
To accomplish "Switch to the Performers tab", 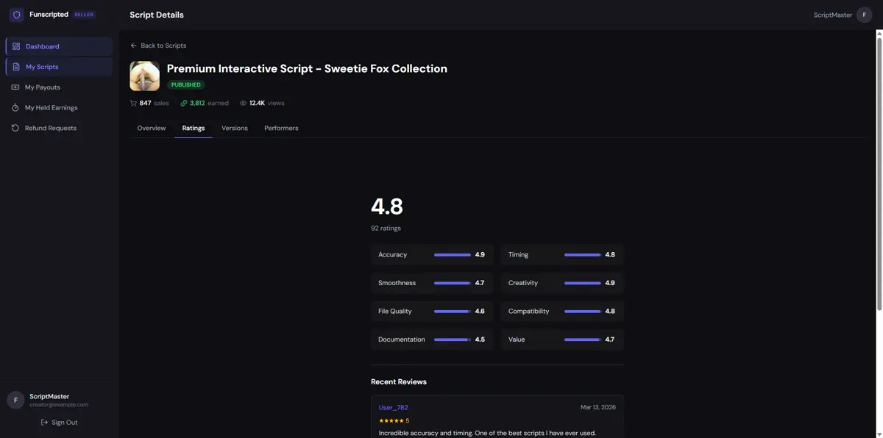I will 281,128.
